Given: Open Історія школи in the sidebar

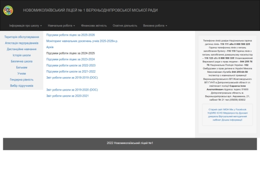Looking at the screenshot, I should pyautogui.click(x=22, y=55).
